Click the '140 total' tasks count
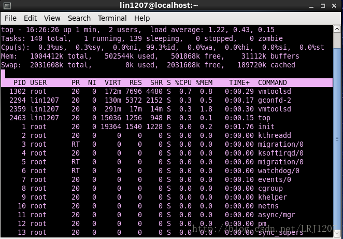This screenshot has width=343, height=239. point(49,38)
